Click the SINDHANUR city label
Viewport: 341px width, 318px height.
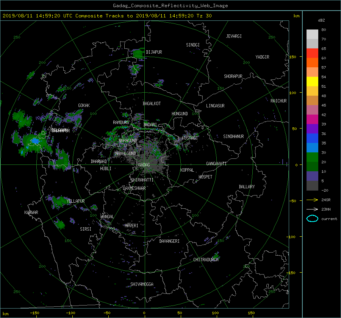pyautogui.click(x=233, y=137)
